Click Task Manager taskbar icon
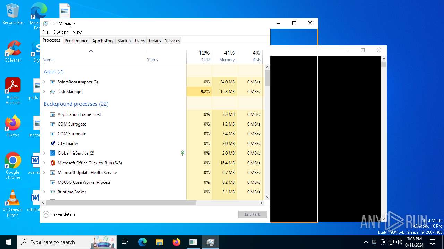Viewport: 444px width, 249px height. coord(210,242)
